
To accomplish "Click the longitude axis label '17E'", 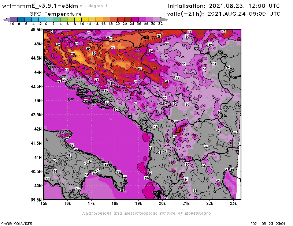I will coord(91,203).
